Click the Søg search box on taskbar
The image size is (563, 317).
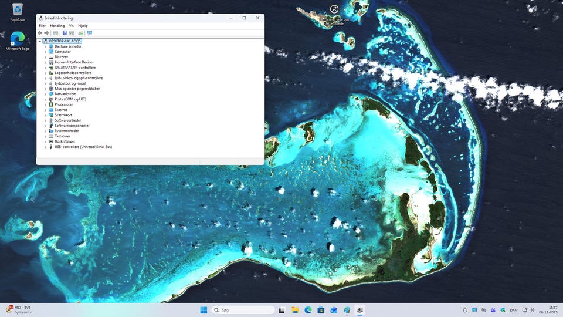243,310
